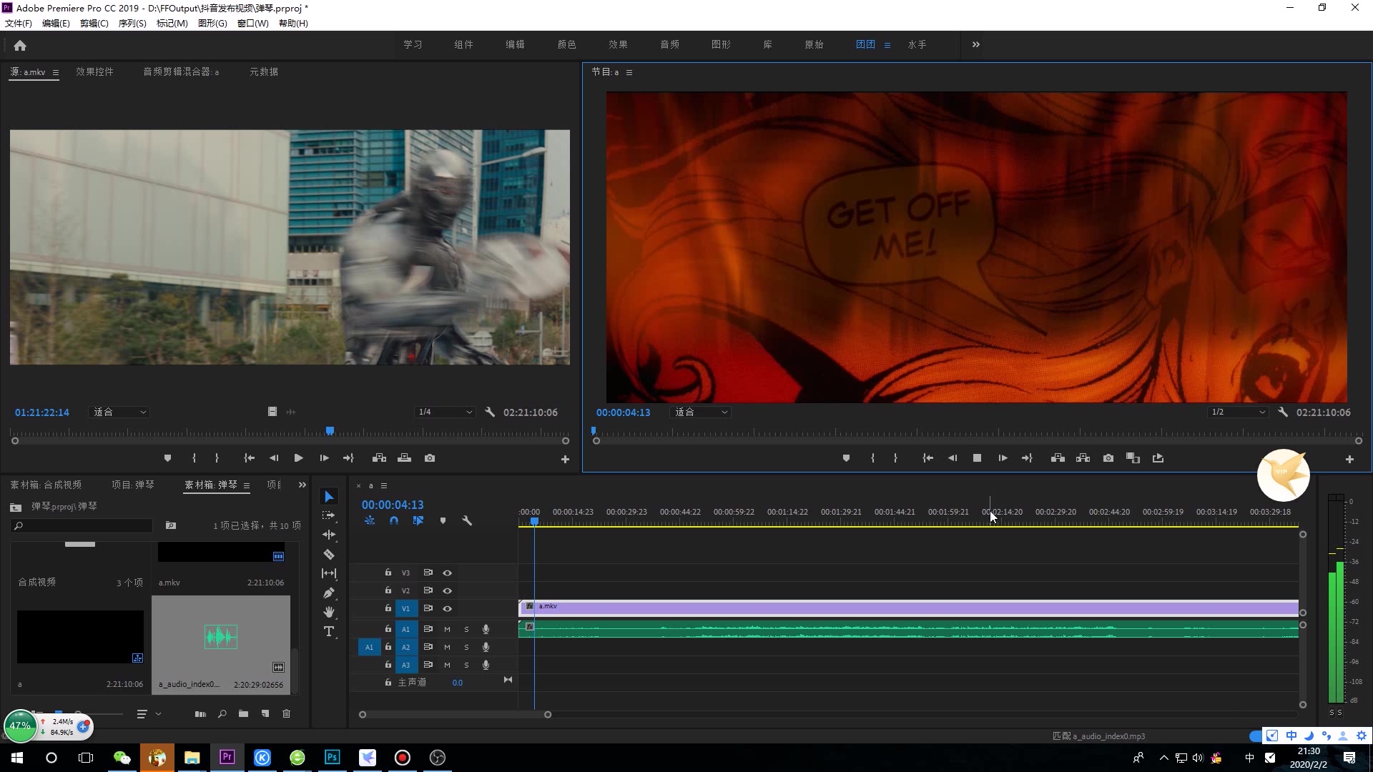Show more workspaces with double chevron

[976, 44]
